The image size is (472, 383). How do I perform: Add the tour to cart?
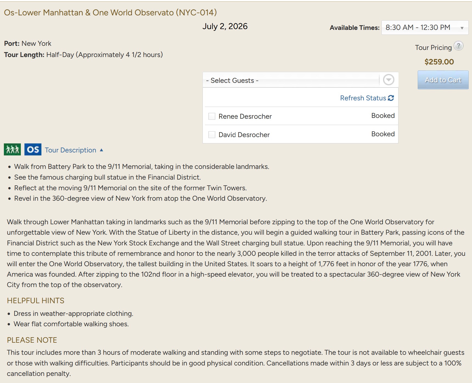443,80
